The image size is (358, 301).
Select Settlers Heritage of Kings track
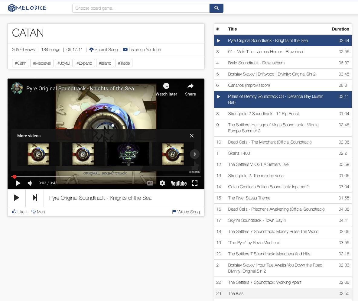coord(283,128)
